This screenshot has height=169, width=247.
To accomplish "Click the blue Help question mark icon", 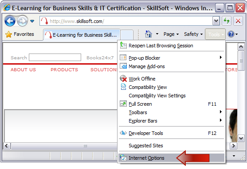I will click(231, 34).
